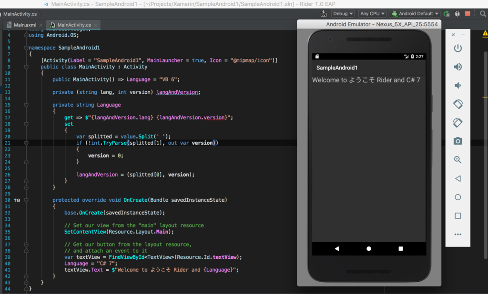Start debugging with the bug icon
This screenshot has width=488, height=294.
coord(457,14)
